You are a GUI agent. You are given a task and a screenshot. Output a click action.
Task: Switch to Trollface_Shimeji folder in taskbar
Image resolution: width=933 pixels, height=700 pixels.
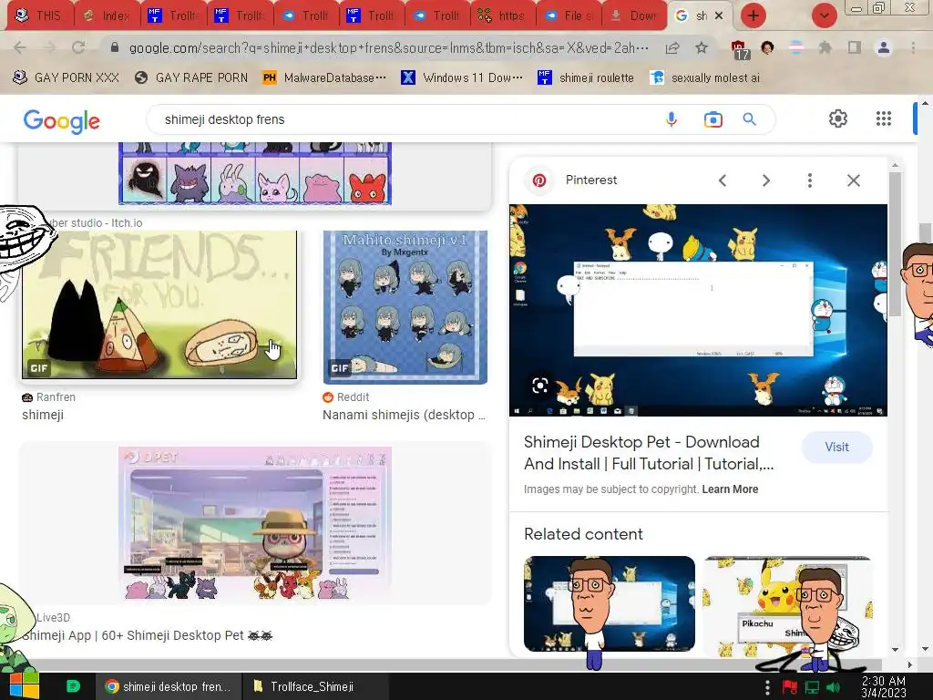(315, 687)
